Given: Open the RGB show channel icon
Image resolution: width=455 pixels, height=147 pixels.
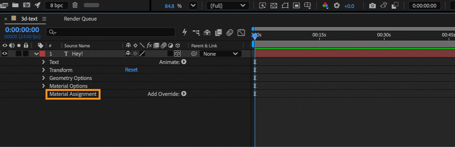Looking at the screenshot, I should [325, 6].
